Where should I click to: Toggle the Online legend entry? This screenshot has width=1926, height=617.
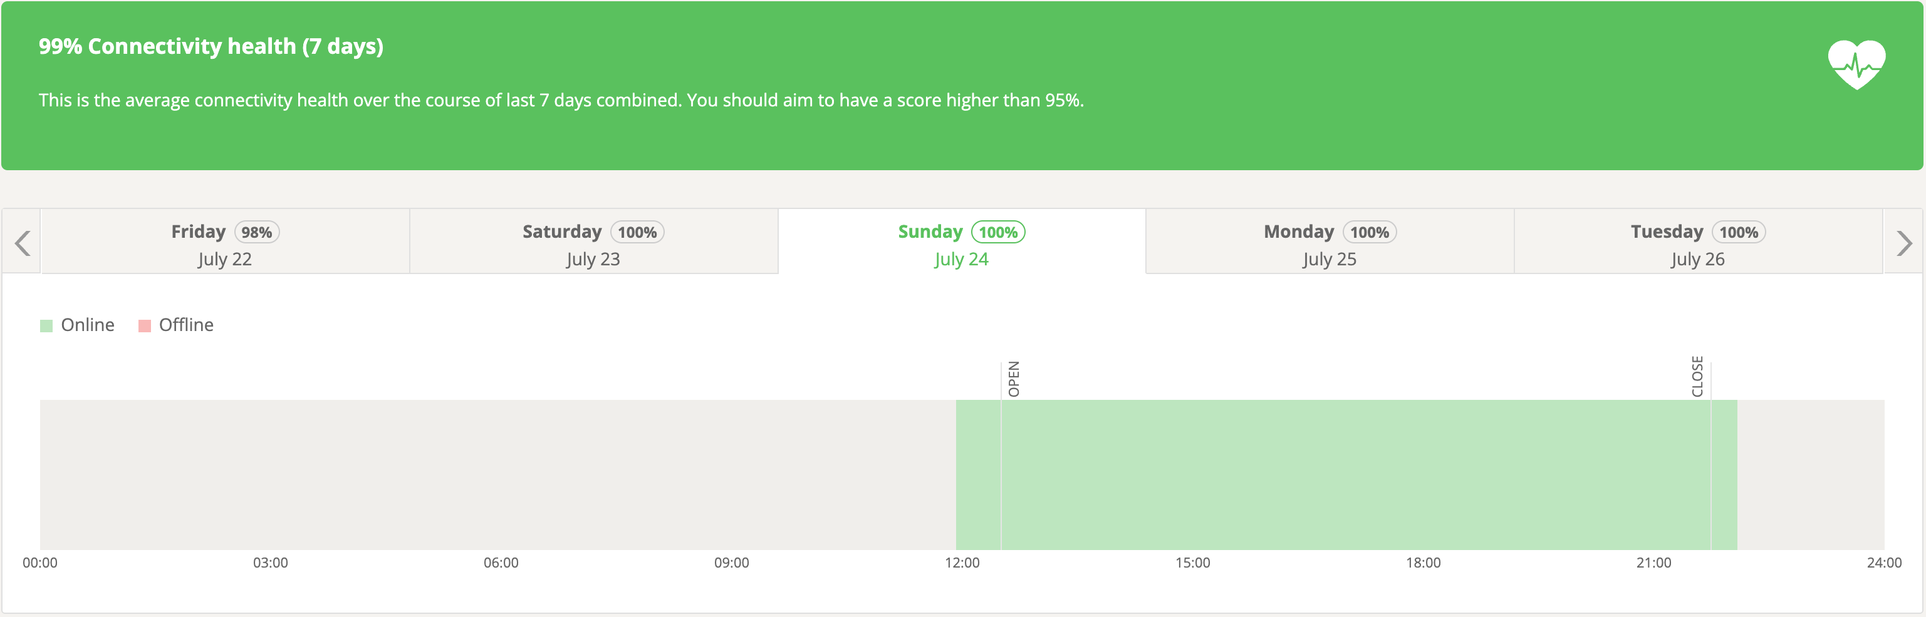(78, 325)
